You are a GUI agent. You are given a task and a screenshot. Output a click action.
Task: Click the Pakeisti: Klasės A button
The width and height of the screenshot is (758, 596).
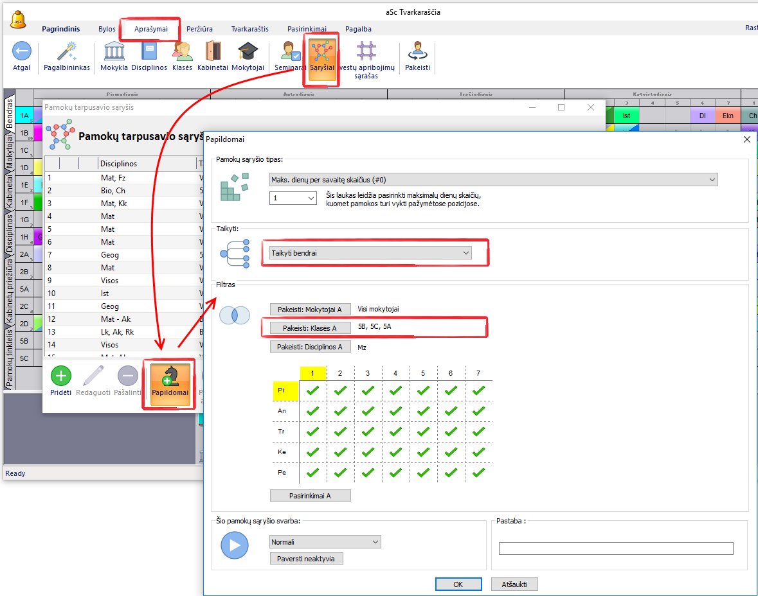click(310, 328)
